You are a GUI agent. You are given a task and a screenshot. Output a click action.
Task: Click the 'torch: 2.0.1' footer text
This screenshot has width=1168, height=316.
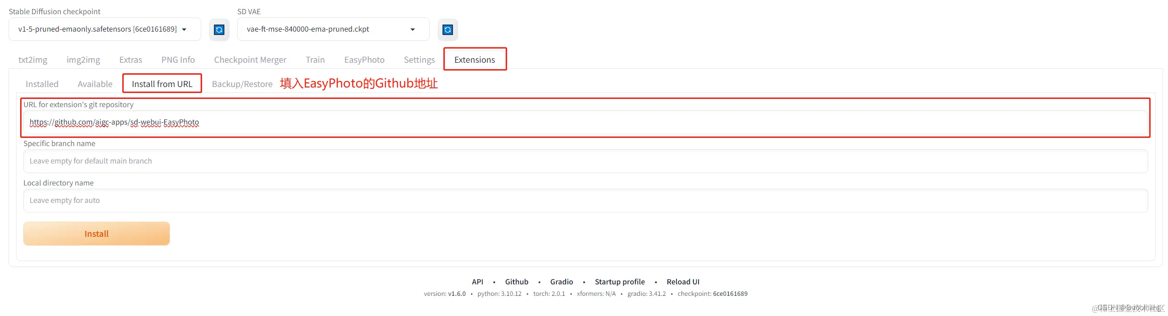tap(549, 294)
